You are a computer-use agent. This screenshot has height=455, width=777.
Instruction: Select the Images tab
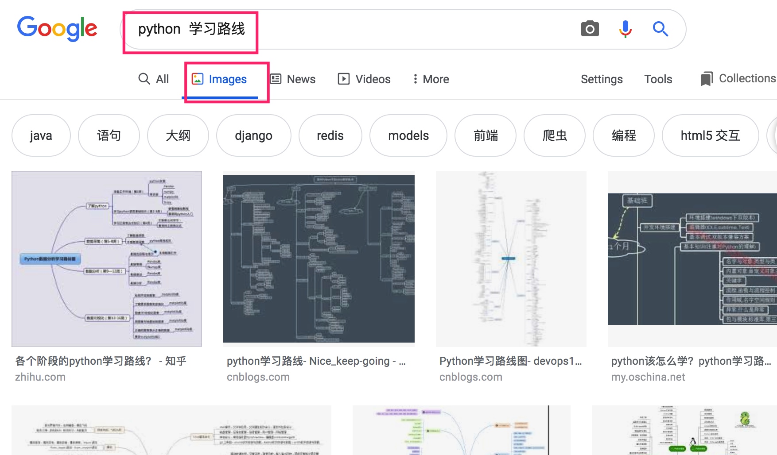(x=219, y=79)
